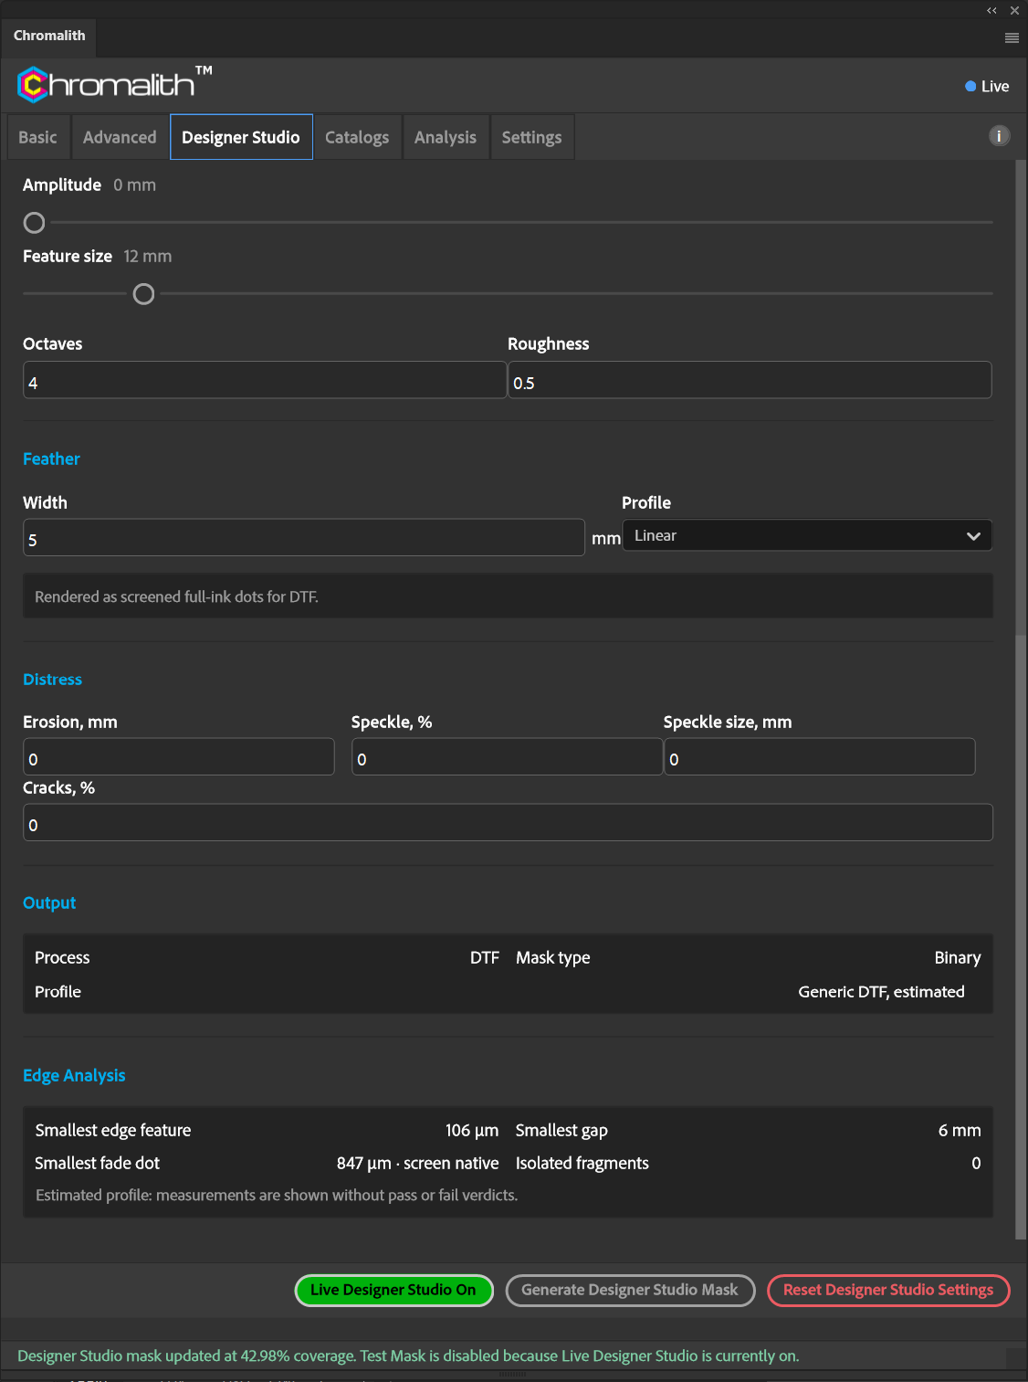Click the Smallest gap '6 mm' value
The image size is (1028, 1382).
[x=960, y=1130]
